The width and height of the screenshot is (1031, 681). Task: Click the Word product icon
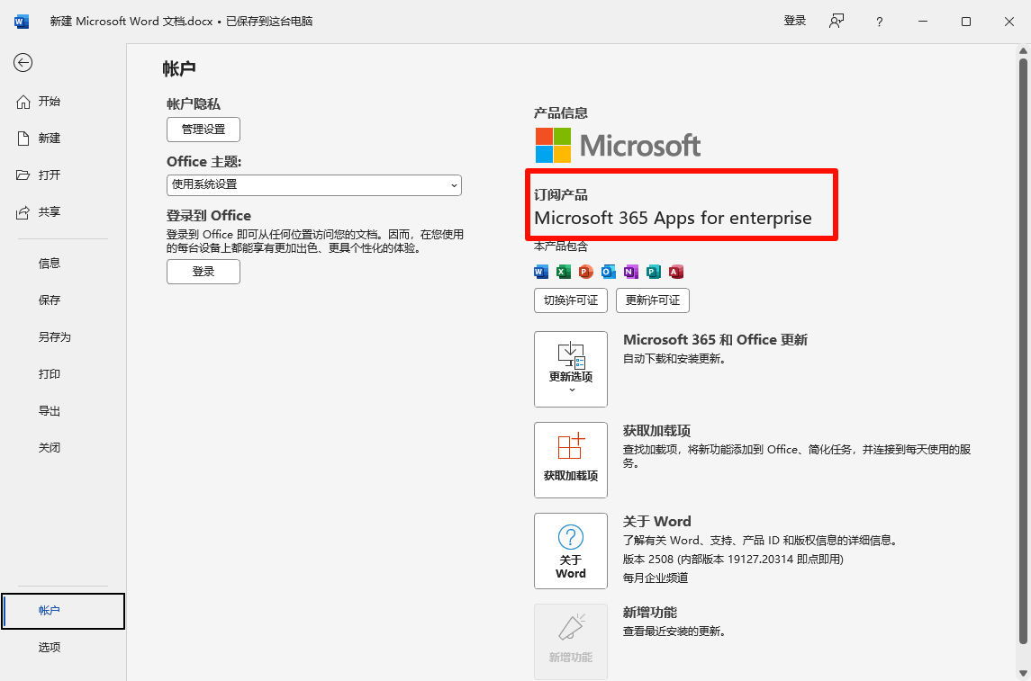click(x=540, y=272)
